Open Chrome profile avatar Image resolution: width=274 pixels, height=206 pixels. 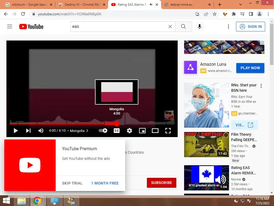click(x=260, y=14)
